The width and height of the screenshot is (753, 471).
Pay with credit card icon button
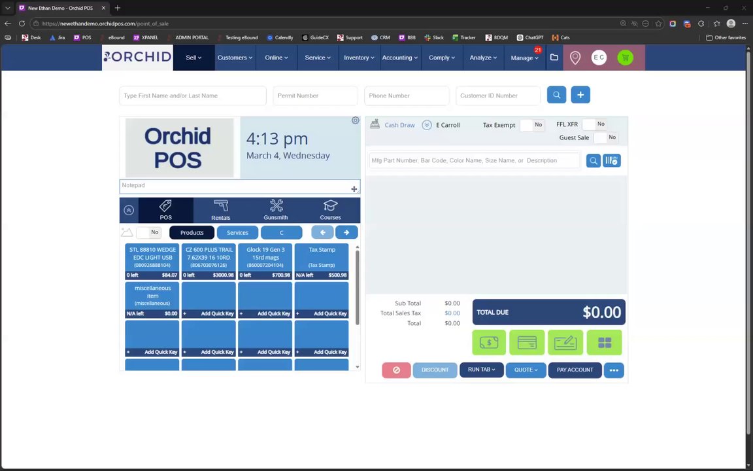[x=527, y=342]
